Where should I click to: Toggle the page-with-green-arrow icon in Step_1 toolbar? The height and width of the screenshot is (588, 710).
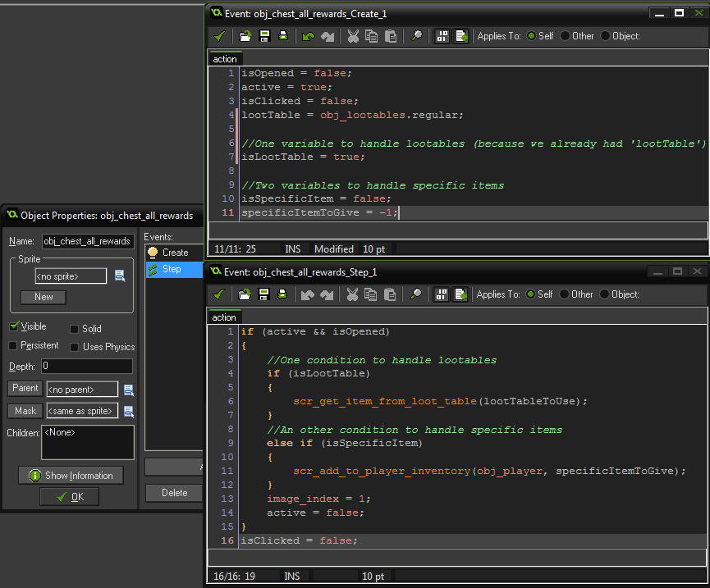click(x=460, y=294)
